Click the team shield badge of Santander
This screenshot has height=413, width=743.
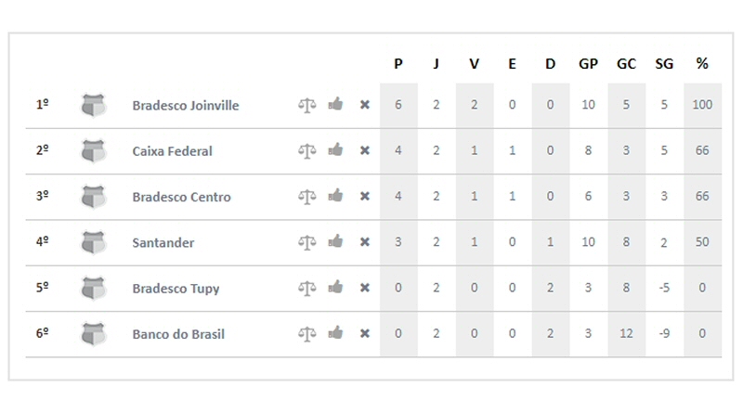94,242
